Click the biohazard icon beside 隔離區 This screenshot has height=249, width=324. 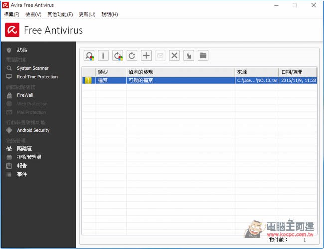9,149
